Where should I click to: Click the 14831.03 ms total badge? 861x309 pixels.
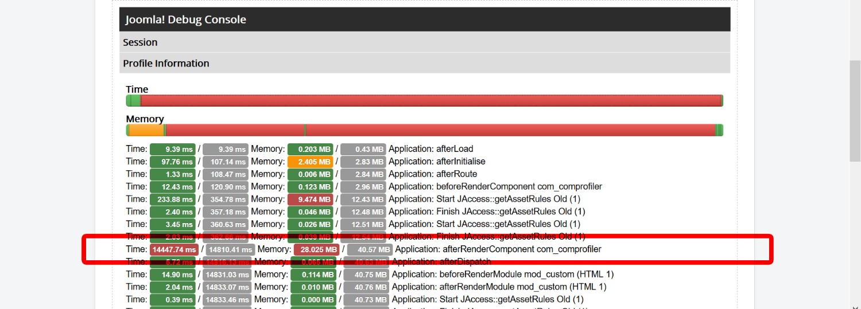coord(227,275)
